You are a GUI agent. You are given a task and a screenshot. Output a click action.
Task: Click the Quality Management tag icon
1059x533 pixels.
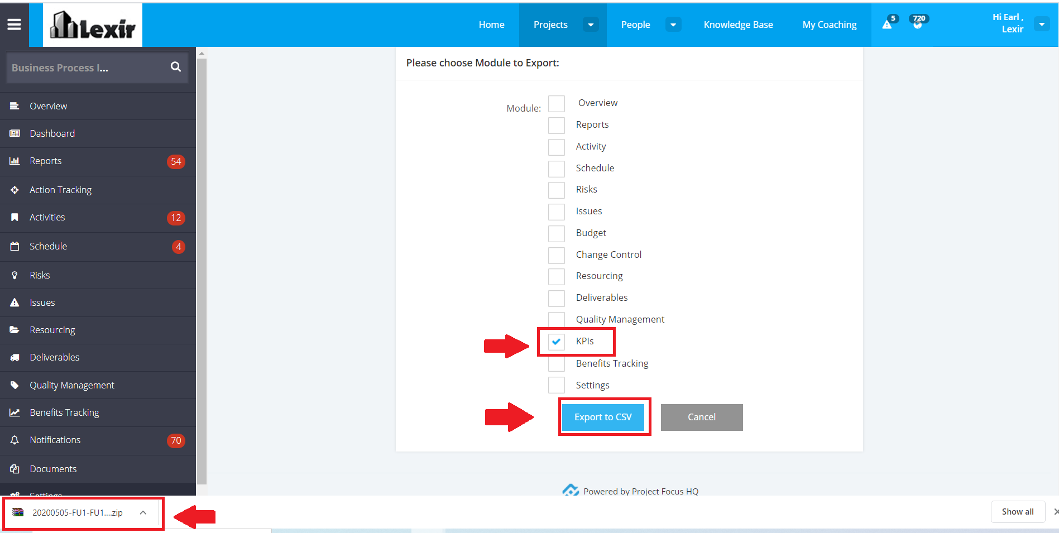coord(15,385)
